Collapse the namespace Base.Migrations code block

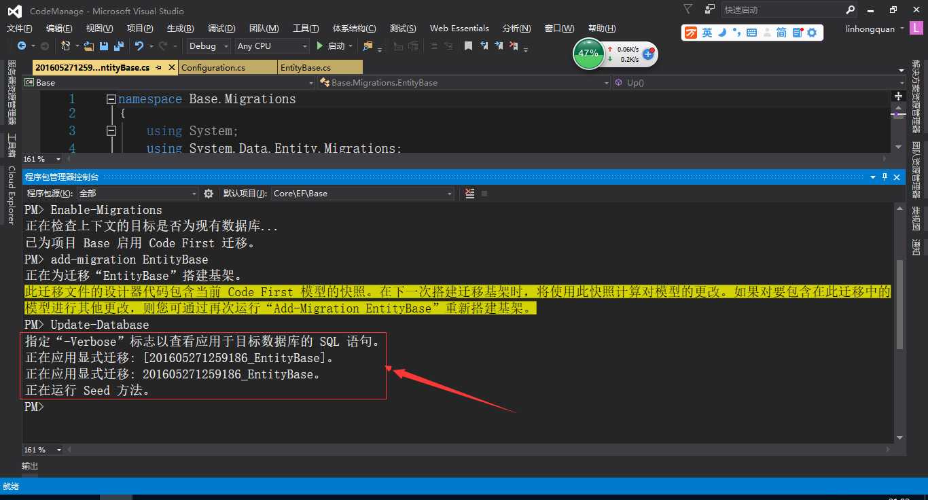(112, 99)
